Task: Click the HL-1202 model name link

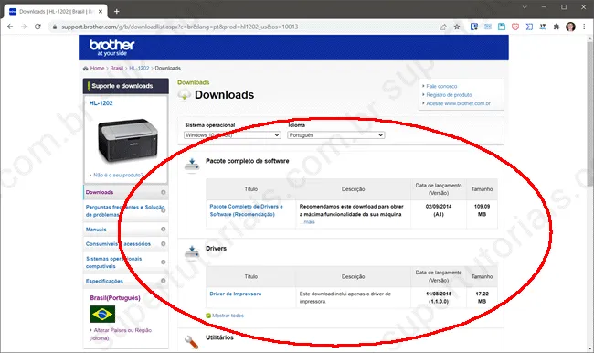Action: (x=101, y=102)
